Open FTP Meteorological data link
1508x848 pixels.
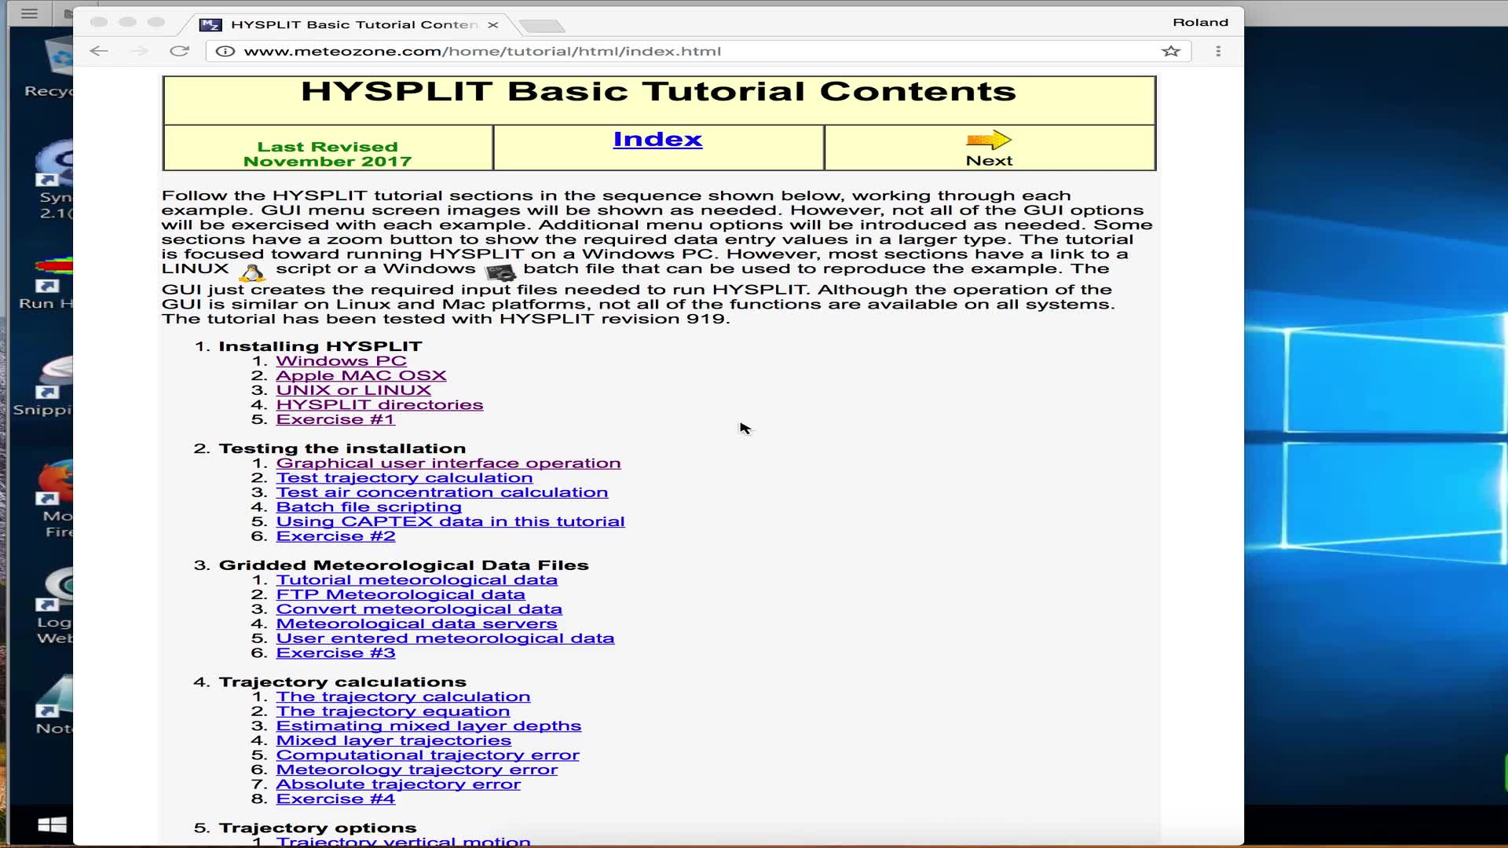400,594
